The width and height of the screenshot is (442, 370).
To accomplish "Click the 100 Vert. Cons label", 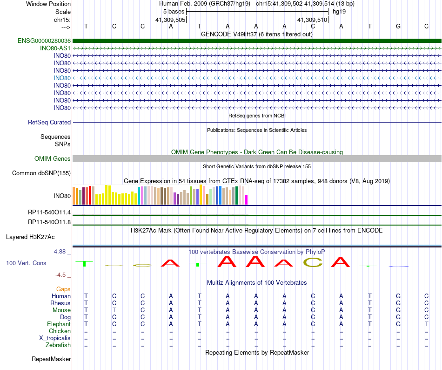I will point(26,263).
